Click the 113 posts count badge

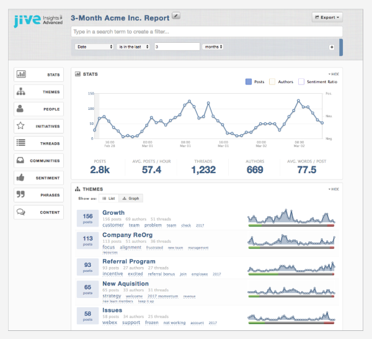point(87,240)
